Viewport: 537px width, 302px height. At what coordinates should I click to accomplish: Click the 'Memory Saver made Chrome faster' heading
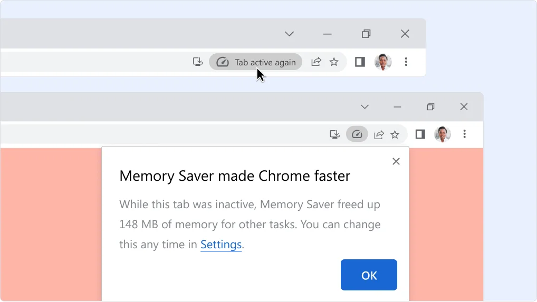click(235, 176)
